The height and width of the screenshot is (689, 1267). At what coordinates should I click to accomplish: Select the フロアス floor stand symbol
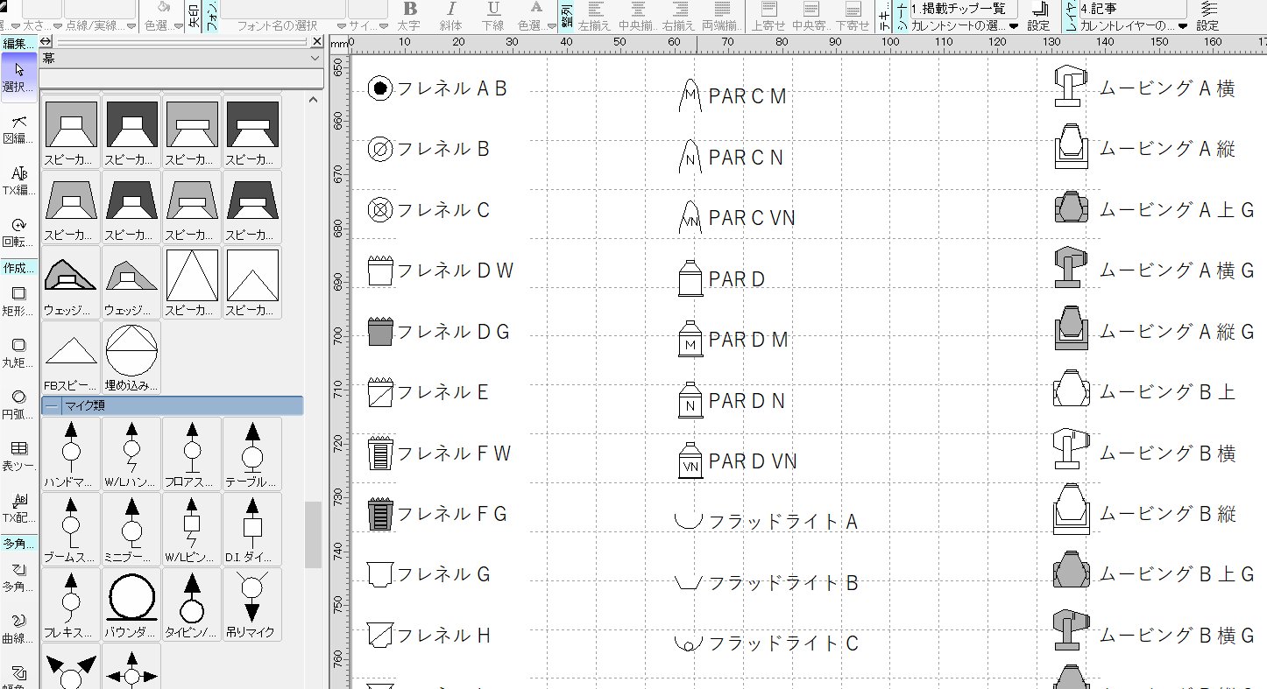click(192, 453)
